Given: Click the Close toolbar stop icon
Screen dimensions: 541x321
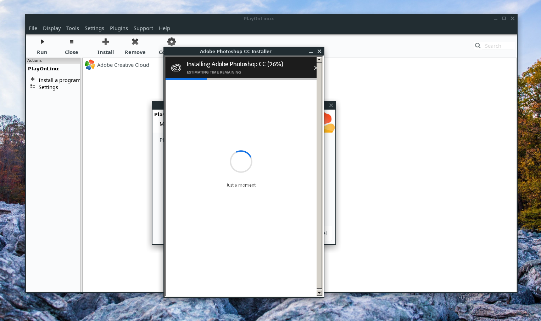Looking at the screenshot, I should click(x=72, y=42).
